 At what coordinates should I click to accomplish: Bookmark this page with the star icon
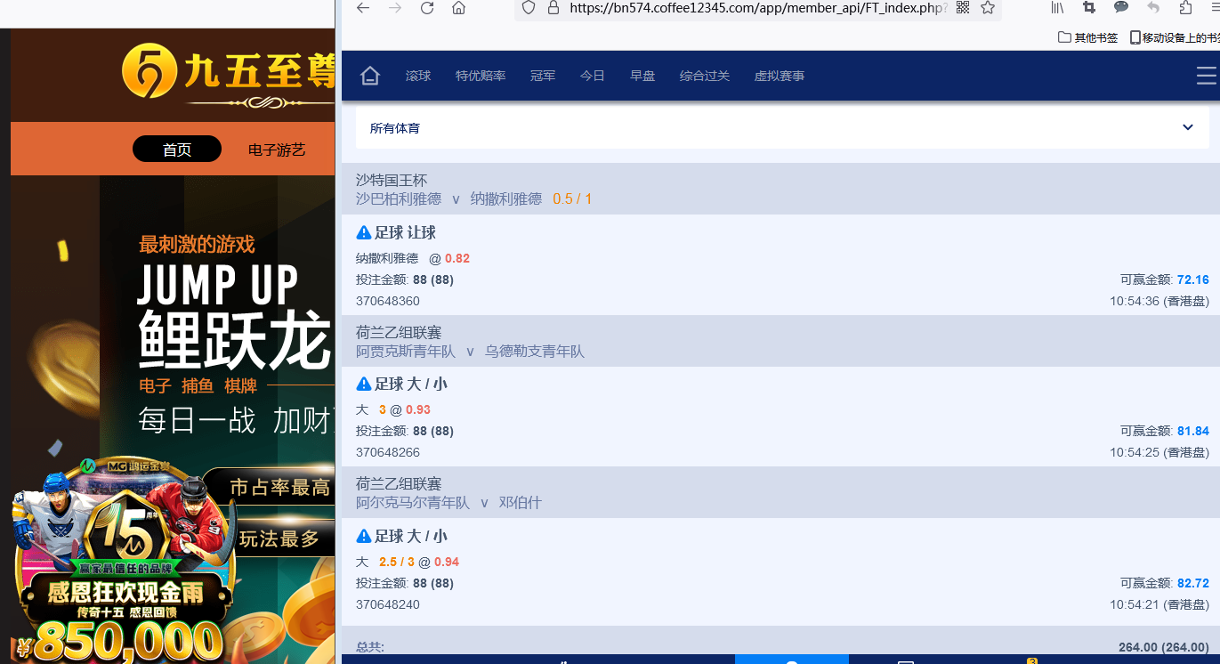point(988,8)
